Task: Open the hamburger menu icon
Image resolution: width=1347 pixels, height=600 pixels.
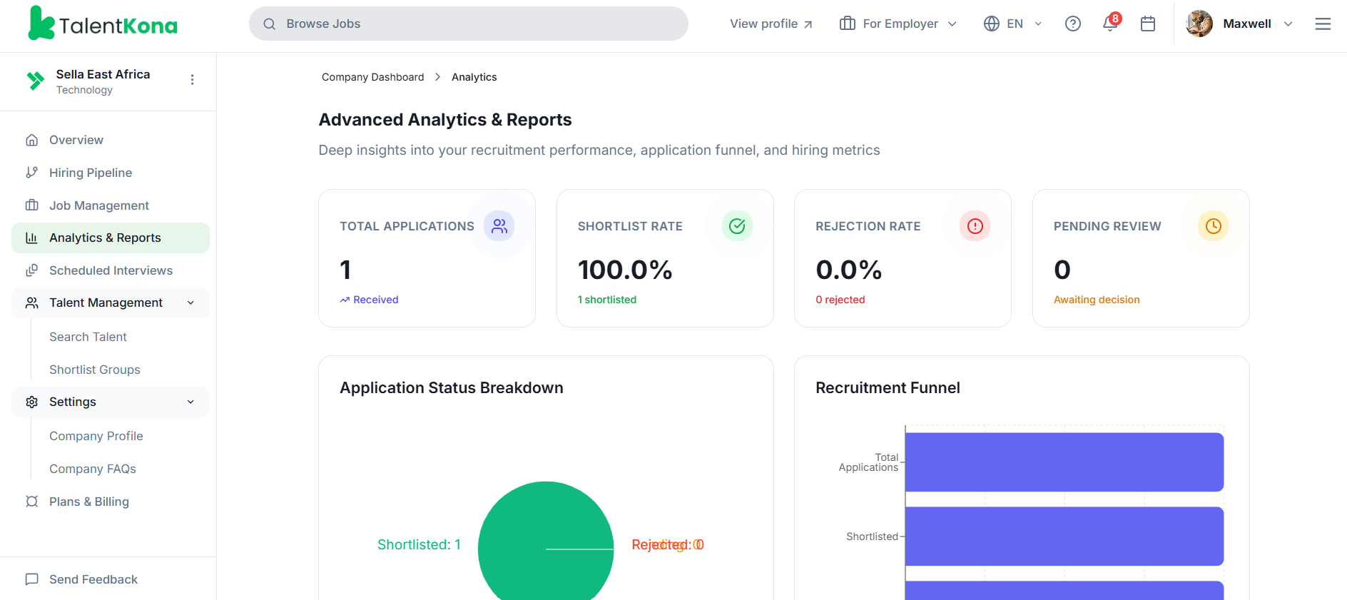Action: pyautogui.click(x=1323, y=24)
